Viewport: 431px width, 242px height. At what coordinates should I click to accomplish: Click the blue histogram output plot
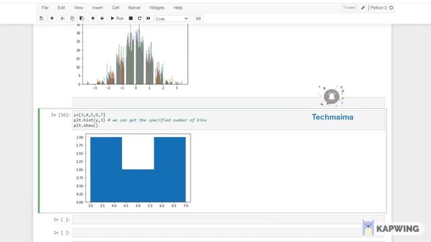click(133, 170)
